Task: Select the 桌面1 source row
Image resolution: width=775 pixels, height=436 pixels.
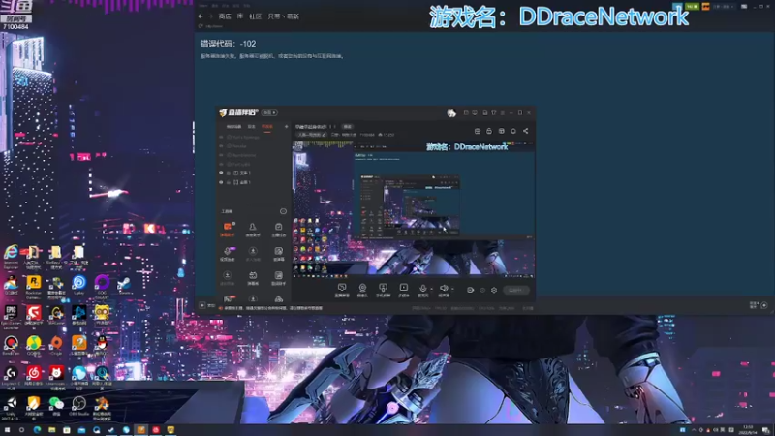Action: [x=254, y=182]
